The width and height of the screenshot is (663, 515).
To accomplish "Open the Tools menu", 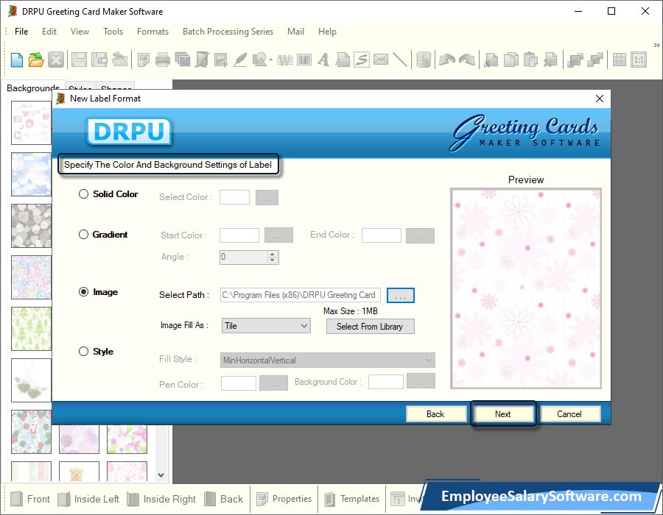I will (x=113, y=31).
